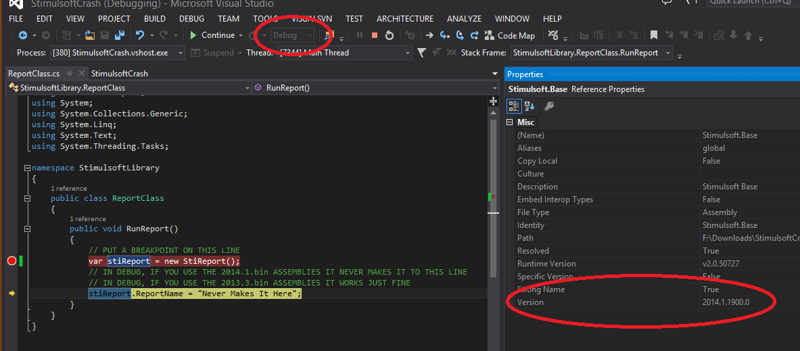The height and width of the screenshot is (351, 800).
Task: Click the red breakpoint marker in margin
Action: click(12, 261)
